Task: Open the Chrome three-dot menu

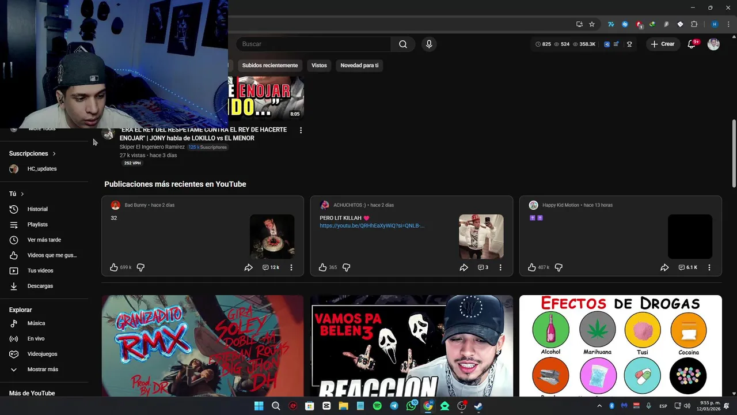Action: pos(728,24)
